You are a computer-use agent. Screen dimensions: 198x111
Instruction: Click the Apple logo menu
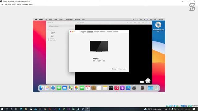(36, 19)
